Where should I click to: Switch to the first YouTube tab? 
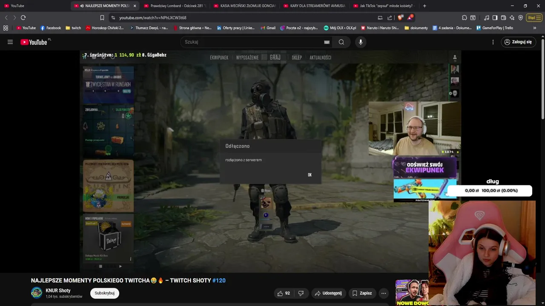point(35,6)
